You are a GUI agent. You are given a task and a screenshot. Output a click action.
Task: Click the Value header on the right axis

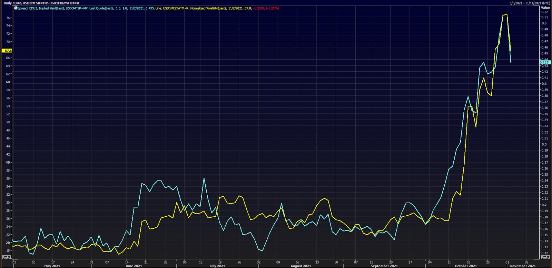coord(545,8)
